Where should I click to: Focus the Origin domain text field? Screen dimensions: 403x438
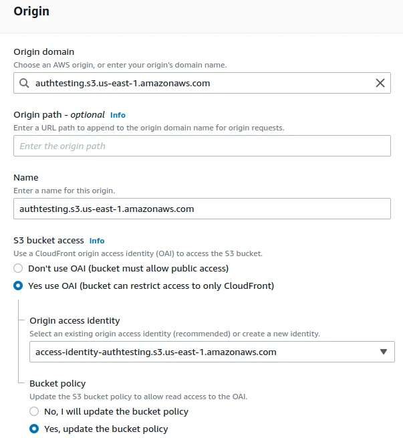[200, 84]
